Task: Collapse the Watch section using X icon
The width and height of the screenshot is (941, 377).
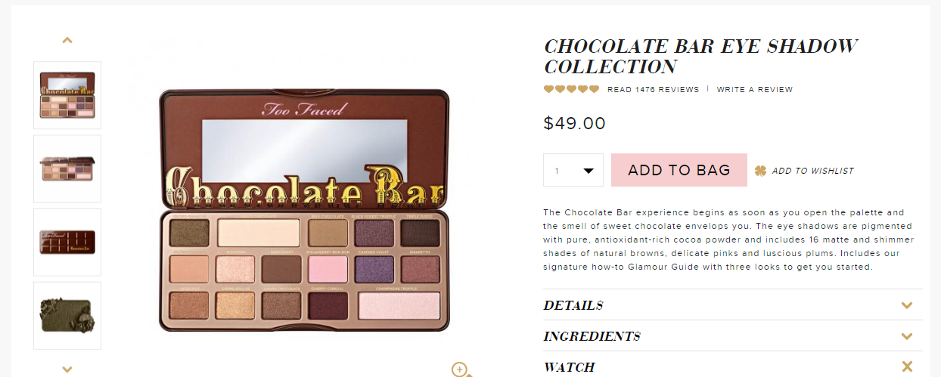Action: (x=907, y=366)
